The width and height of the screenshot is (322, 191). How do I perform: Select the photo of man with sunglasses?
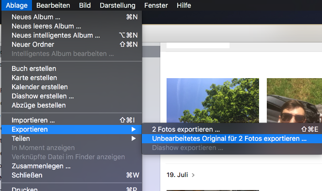point(294,100)
